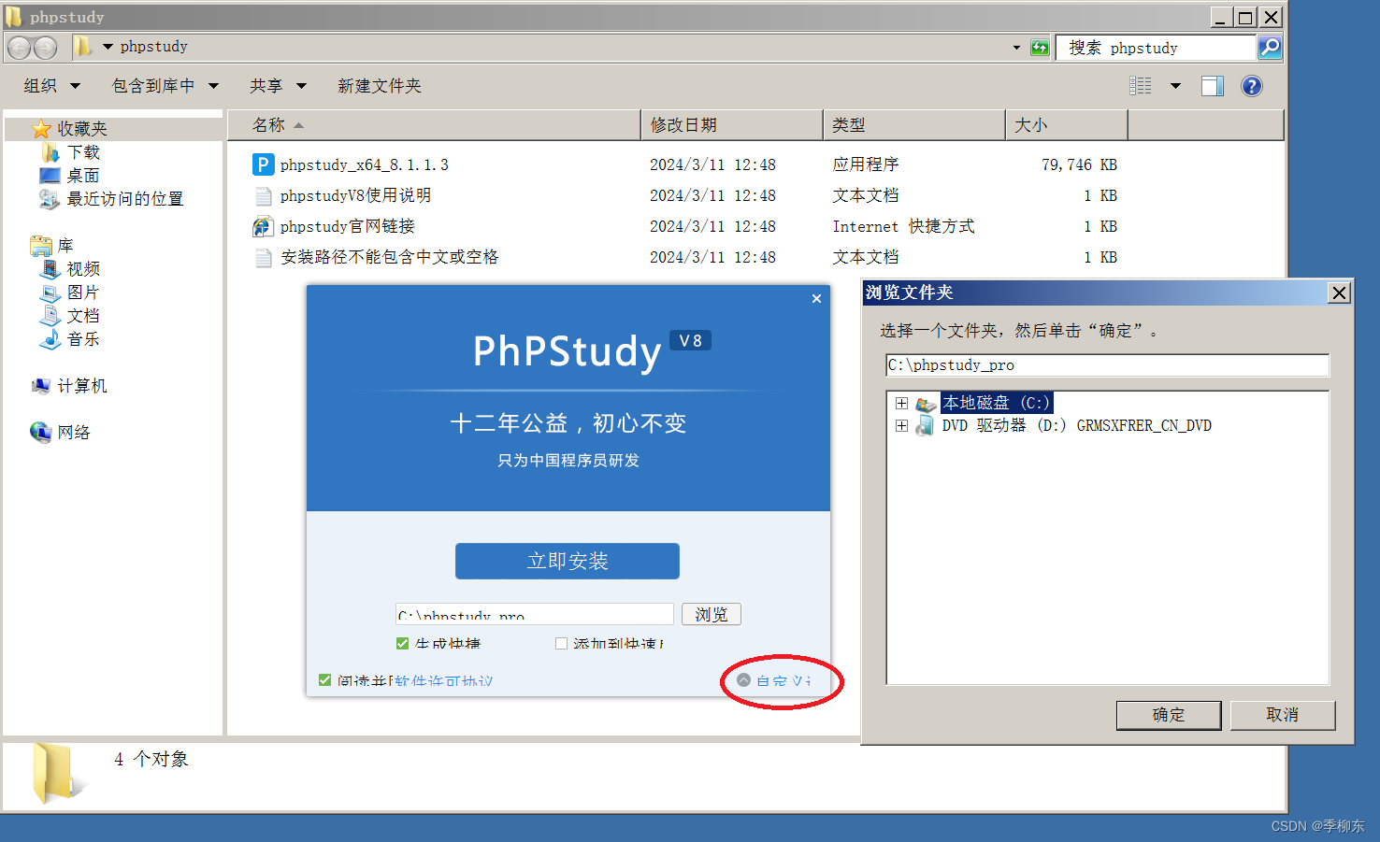This screenshot has height=842, width=1380.
Task: Select the phpstudy官网链接 shortcut icon
Action: click(x=263, y=226)
